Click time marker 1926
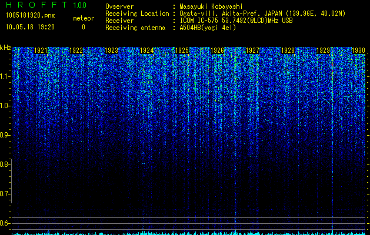370x235 pixels. pos(217,51)
